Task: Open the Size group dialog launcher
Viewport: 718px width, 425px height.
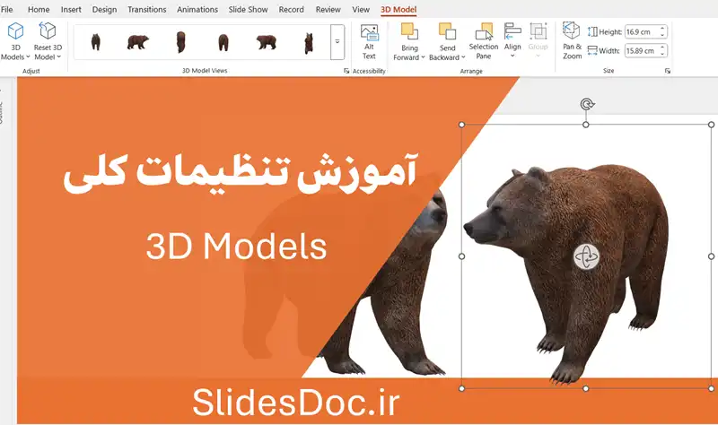Action: coord(668,71)
